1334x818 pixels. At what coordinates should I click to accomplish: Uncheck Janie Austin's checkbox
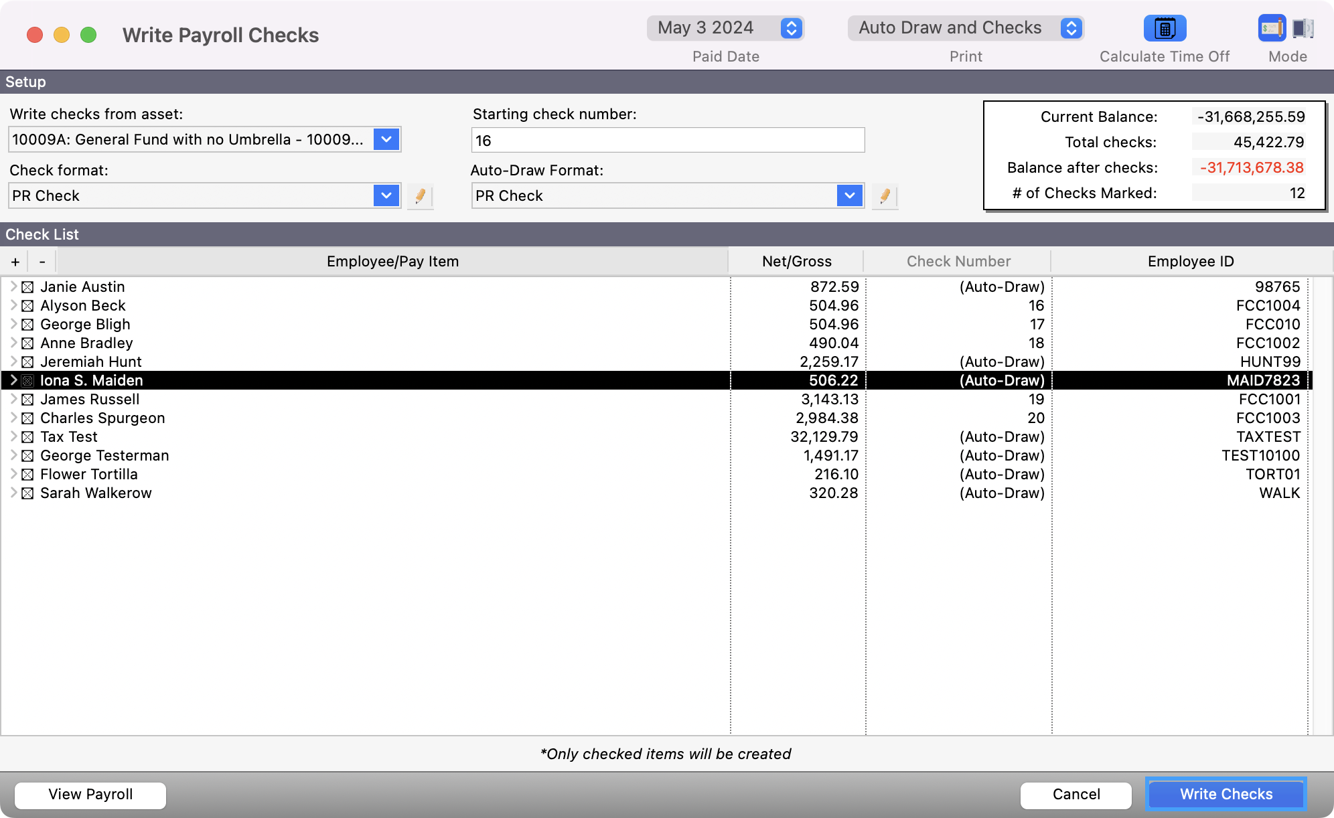coord(27,287)
